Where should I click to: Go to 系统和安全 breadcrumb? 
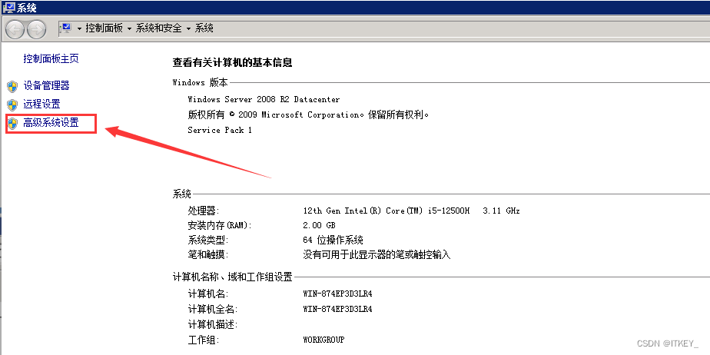(158, 28)
